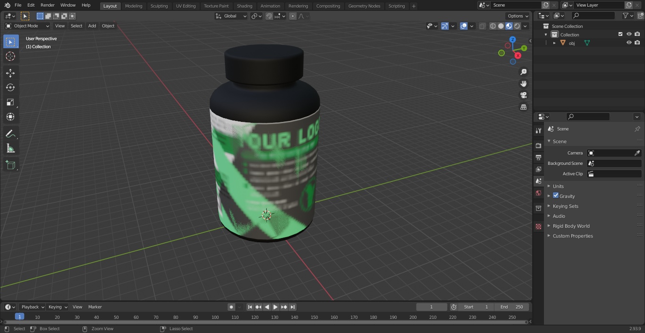Screen dimensions: 645x333
Task: Open the Render properties tab
Action: pos(538,145)
